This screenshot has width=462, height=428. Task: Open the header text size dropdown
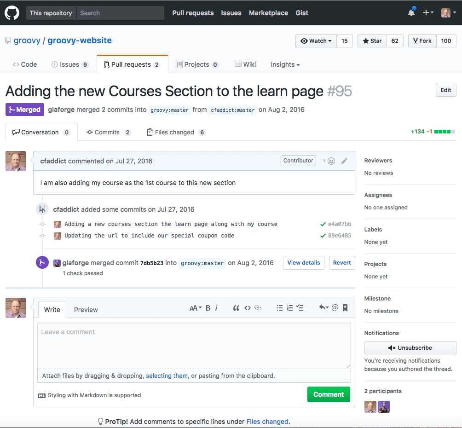point(196,308)
